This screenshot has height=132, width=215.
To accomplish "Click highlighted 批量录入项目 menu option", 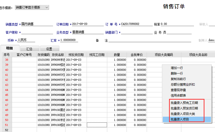I will point(180,119).
